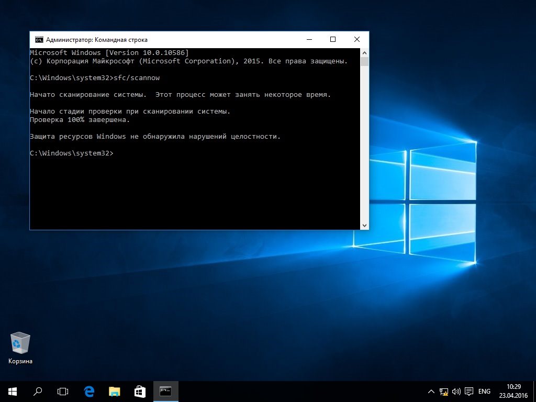536x402 pixels.
Task: Click the last 'C:\Windows\system32>' prompt
Action: tap(72, 153)
